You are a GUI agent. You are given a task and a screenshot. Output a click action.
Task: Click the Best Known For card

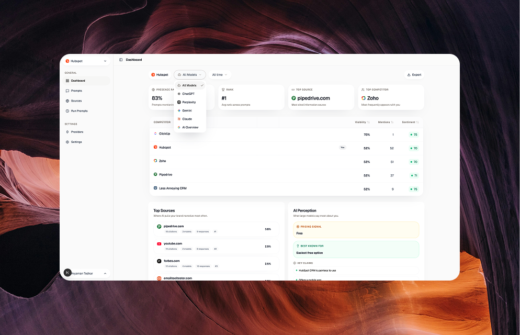coord(356,250)
